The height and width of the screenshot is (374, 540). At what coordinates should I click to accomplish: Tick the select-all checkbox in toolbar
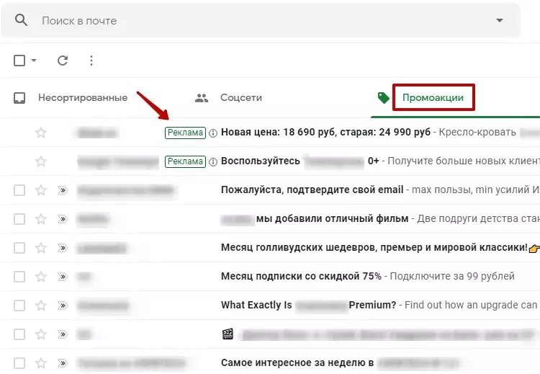tap(19, 61)
